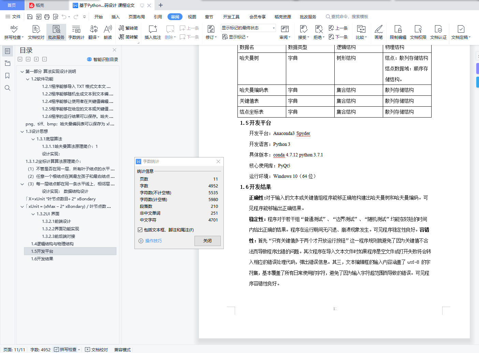The image size is (479, 353).
Task: Click the 智能识别目录 button
Action: [103, 59]
